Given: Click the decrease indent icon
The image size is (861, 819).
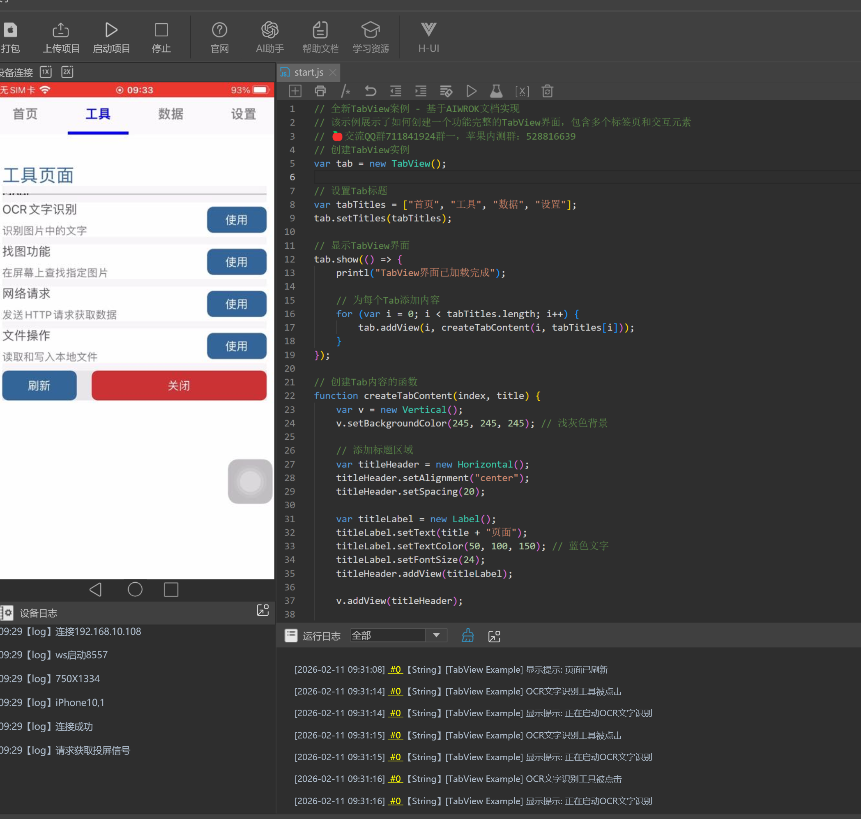Looking at the screenshot, I should pos(396,91).
